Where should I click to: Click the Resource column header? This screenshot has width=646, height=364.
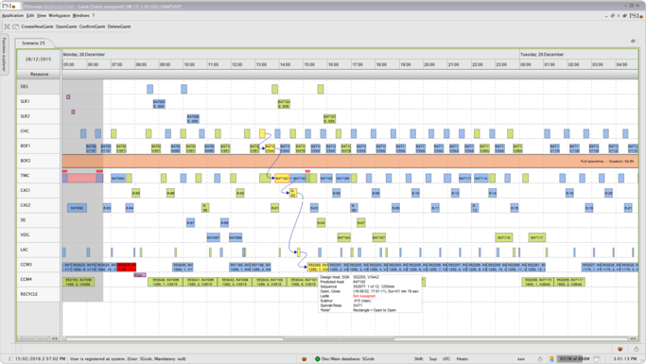coord(39,74)
